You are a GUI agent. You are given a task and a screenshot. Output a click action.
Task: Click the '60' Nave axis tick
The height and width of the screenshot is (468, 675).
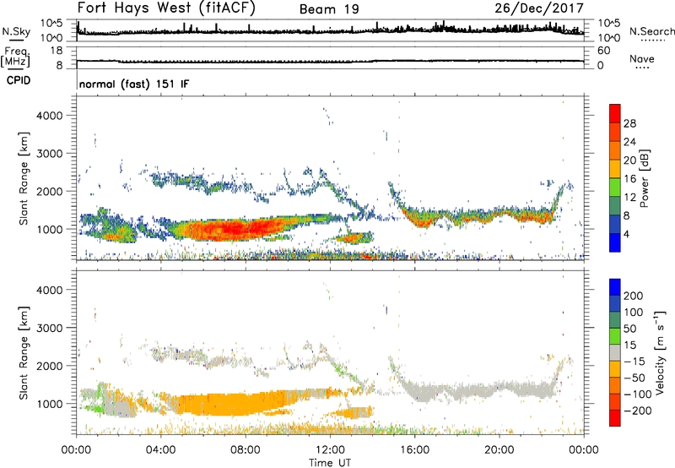pyautogui.click(x=603, y=51)
